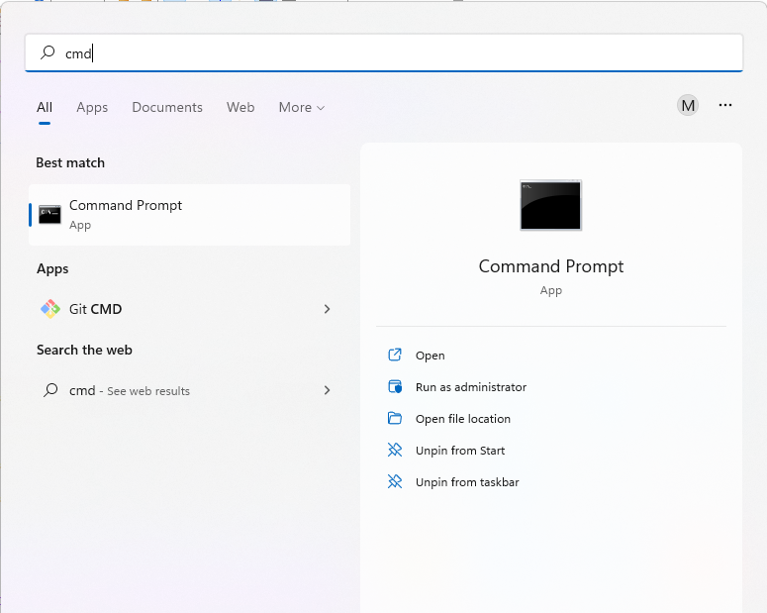Click the Git CMD app icon
Viewport: 767px width, 613px height.
(x=49, y=309)
